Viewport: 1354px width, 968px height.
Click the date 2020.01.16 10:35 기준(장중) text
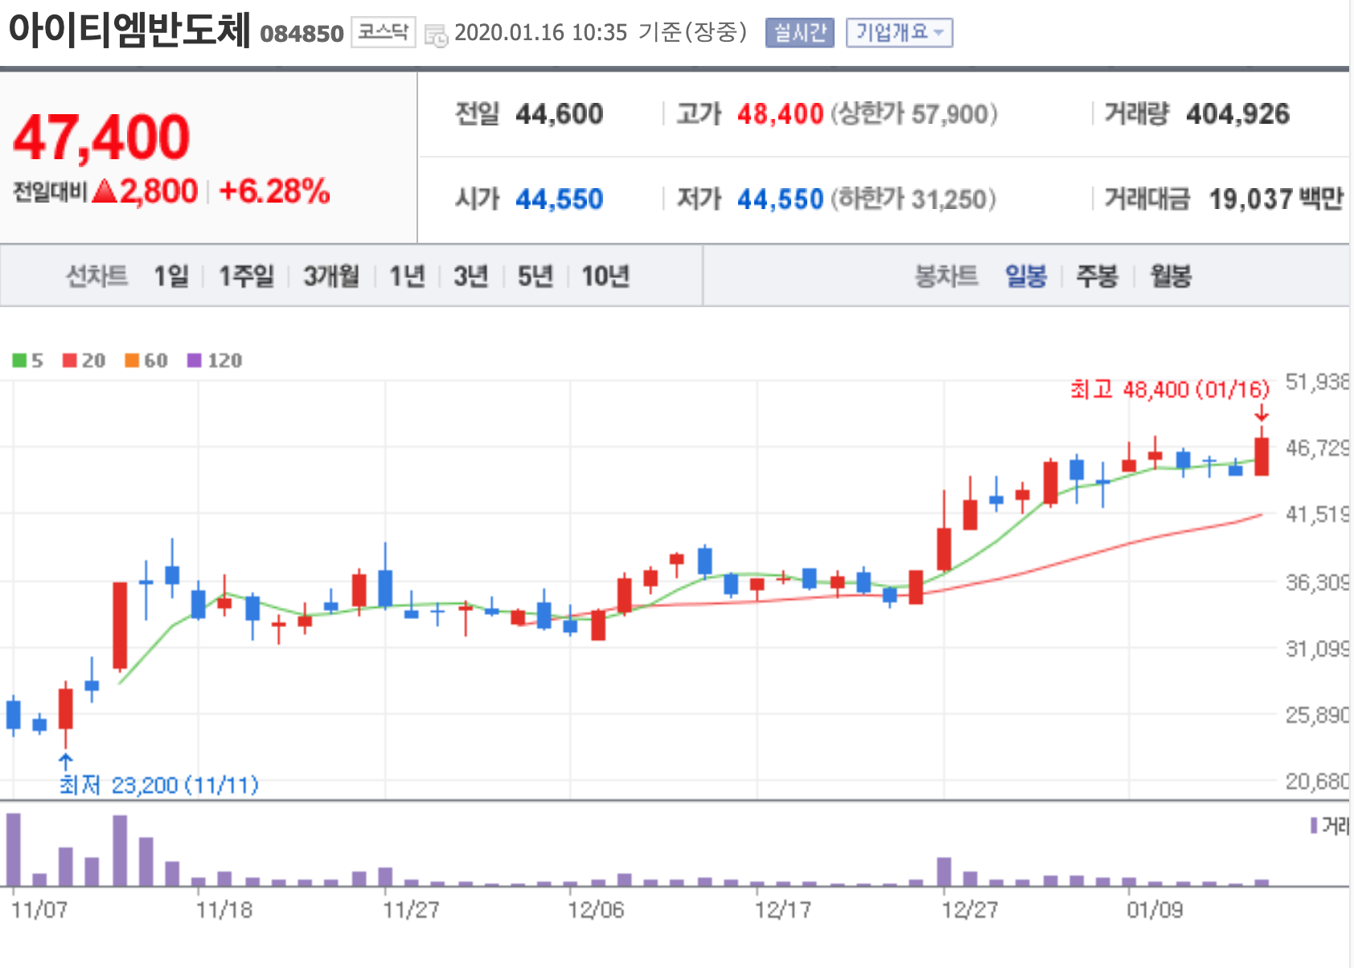601,33
